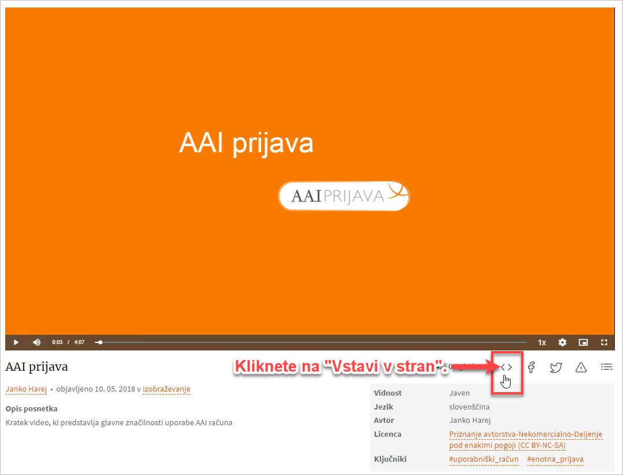Click the Licenca label
Screen dimensions: 623x475
(387, 434)
